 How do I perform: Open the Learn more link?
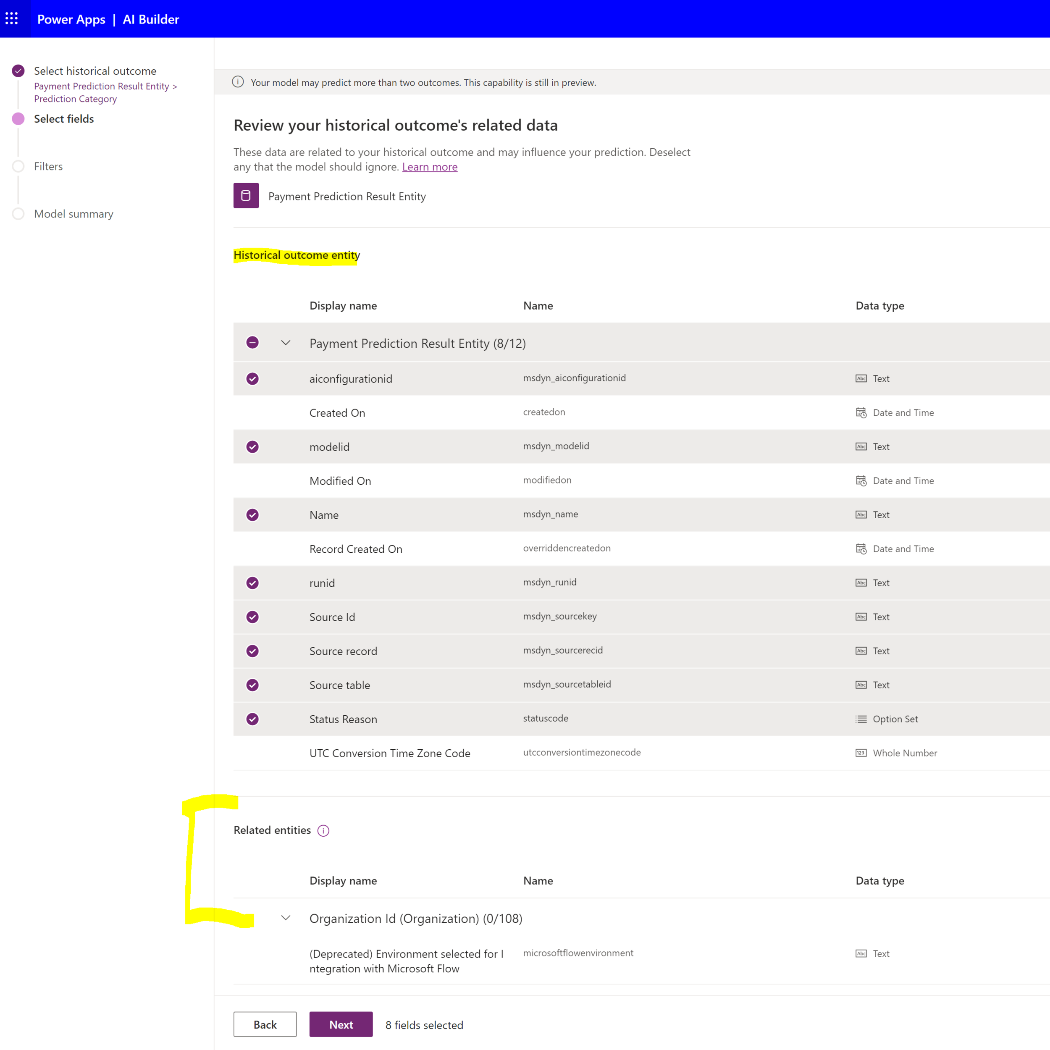click(429, 167)
